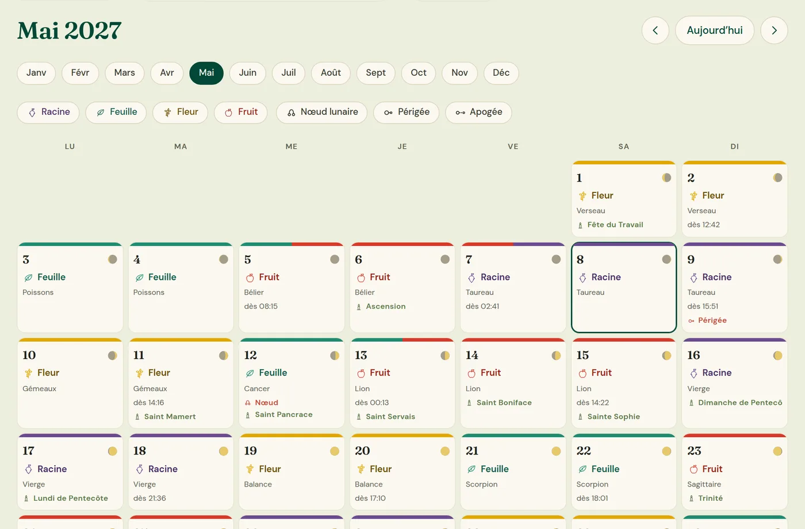Switch to the Janv month tab
The height and width of the screenshot is (529, 805).
[36, 73]
